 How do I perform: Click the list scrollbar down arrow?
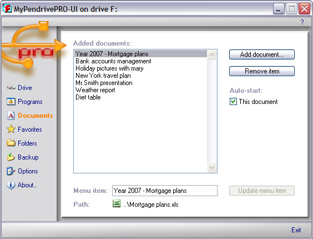(x=211, y=167)
